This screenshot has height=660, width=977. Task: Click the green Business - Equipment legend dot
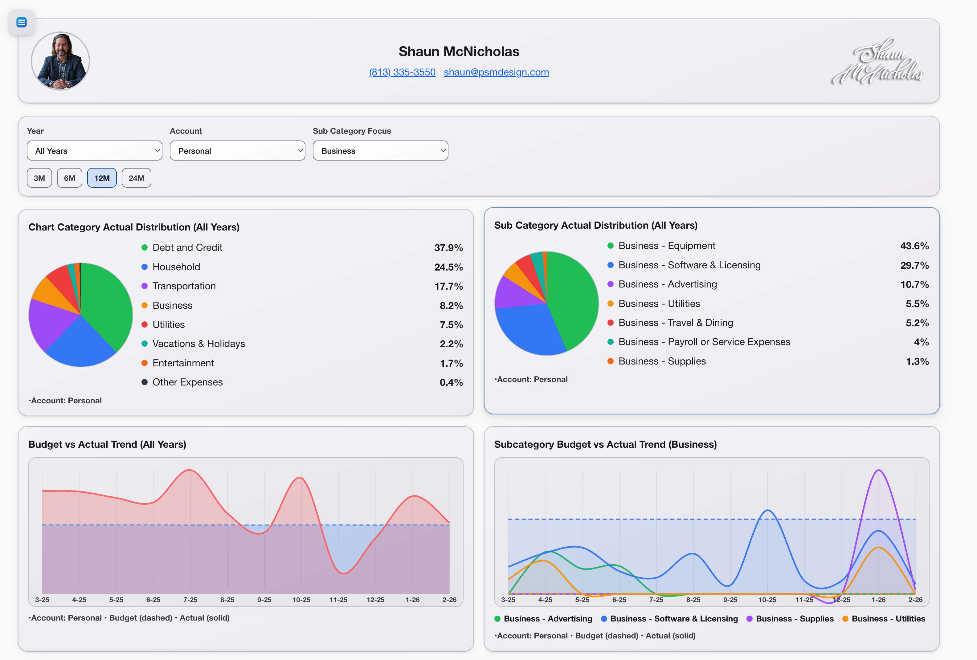coord(610,246)
